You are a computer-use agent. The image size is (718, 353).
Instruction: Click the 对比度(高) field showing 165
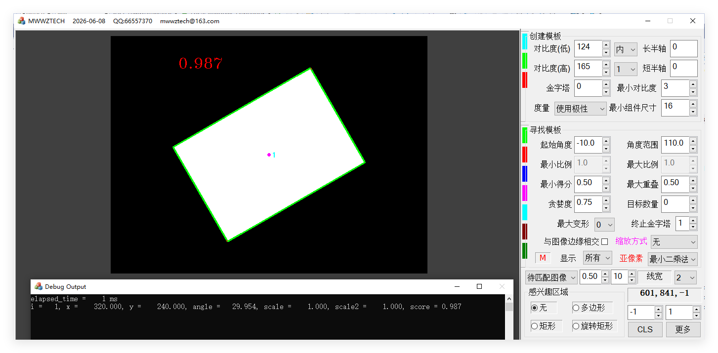pos(588,68)
